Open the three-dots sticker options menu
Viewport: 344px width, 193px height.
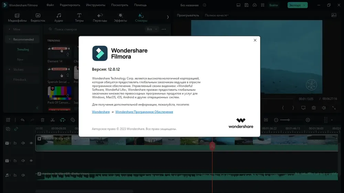[x=164, y=29]
